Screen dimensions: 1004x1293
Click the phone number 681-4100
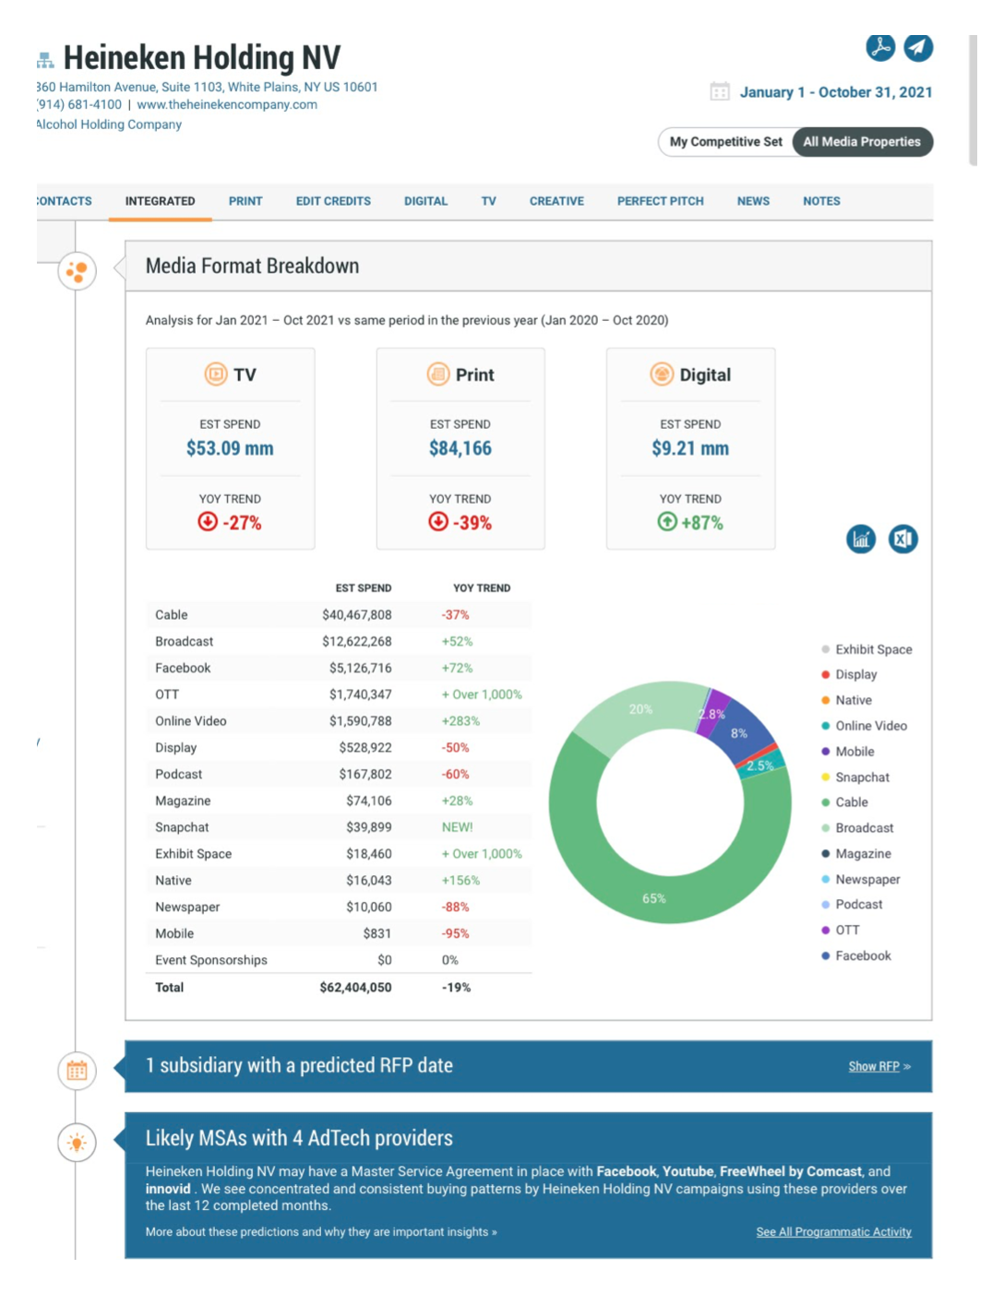pos(79,105)
